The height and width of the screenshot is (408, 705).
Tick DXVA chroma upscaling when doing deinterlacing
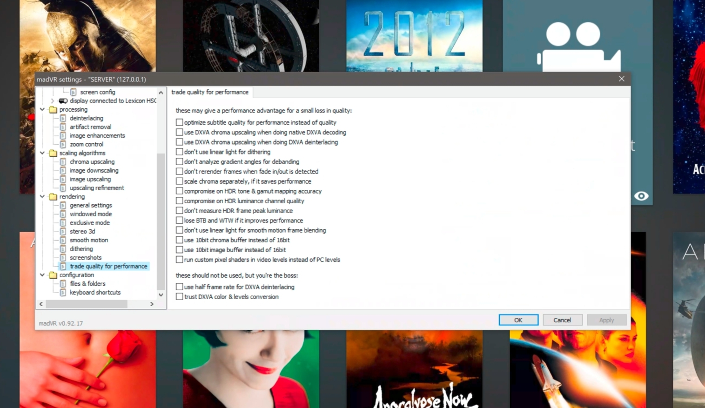179,142
